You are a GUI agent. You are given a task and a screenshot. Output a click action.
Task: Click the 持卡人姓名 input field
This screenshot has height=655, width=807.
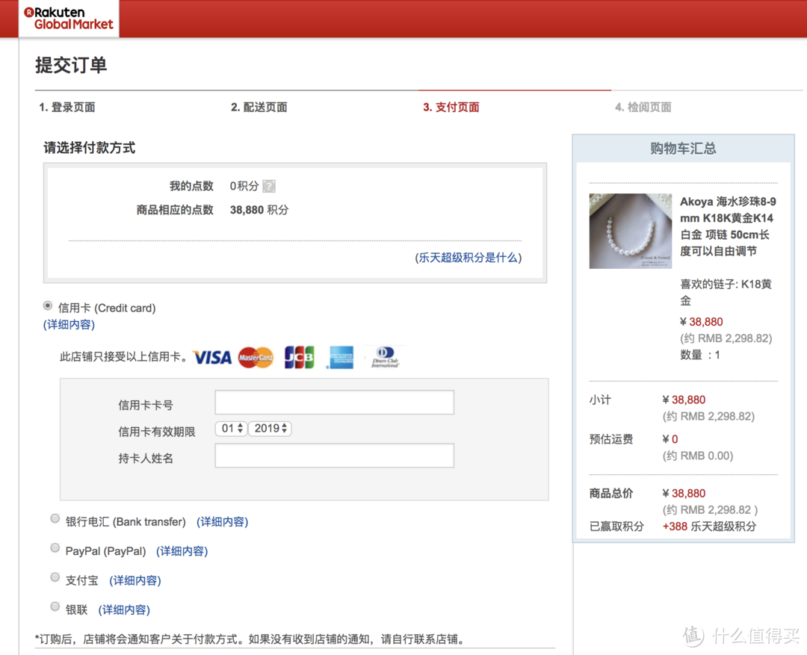coord(335,456)
